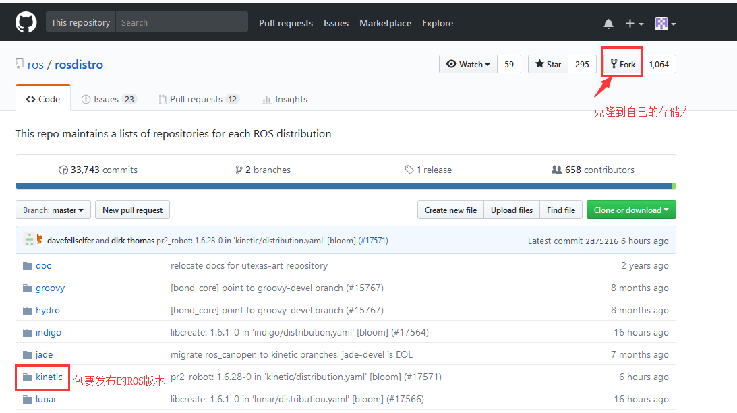Click the indigo folder icon
This screenshot has width=737, height=413.
28,333
